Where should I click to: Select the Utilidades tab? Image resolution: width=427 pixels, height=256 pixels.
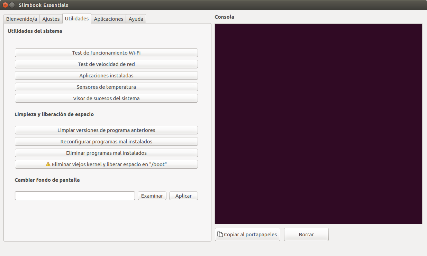[76, 19]
